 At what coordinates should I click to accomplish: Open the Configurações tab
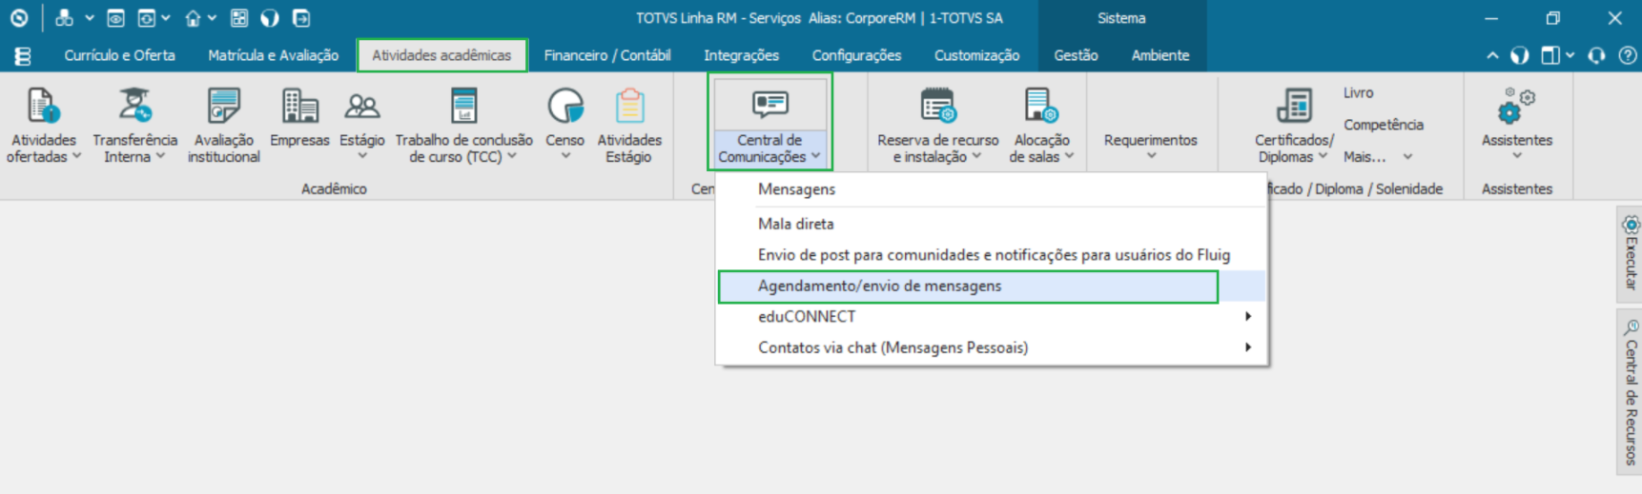[856, 55]
